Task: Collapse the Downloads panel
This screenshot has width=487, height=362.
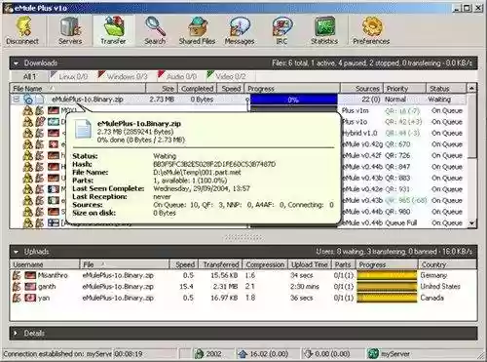Action: (x=16, y=63)
